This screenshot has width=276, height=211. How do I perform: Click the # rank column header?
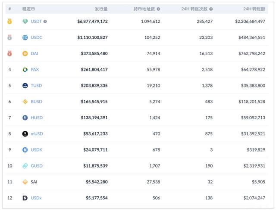pyautogui.click(x=9, y=9)
